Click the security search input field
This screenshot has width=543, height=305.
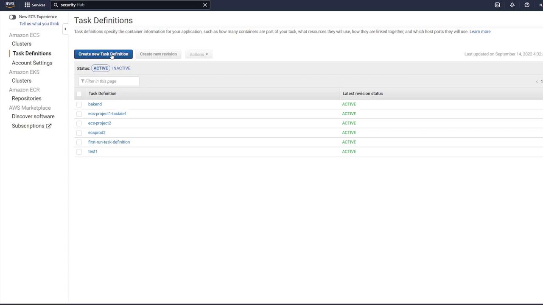129,5
